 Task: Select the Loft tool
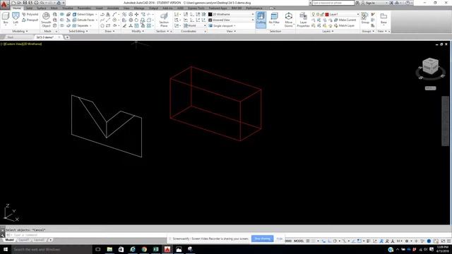pos(16,19)
